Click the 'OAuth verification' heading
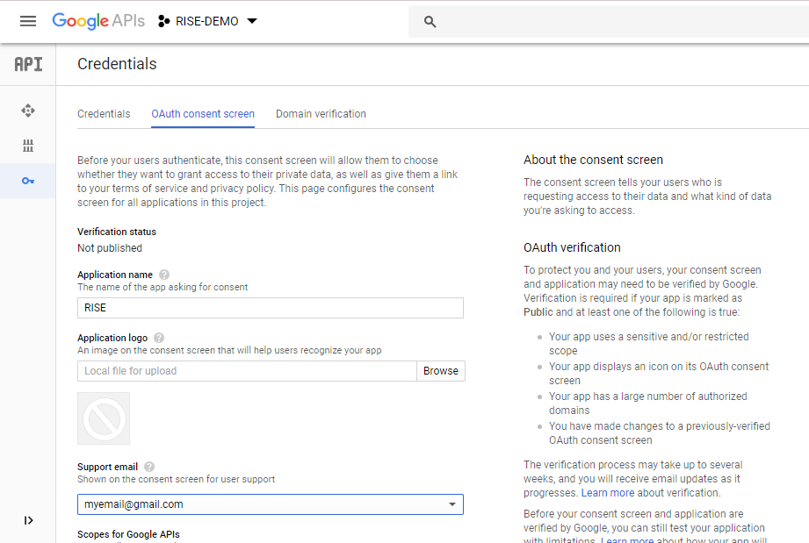This screenshot has width=809, height=543. (x=572, y=247)
